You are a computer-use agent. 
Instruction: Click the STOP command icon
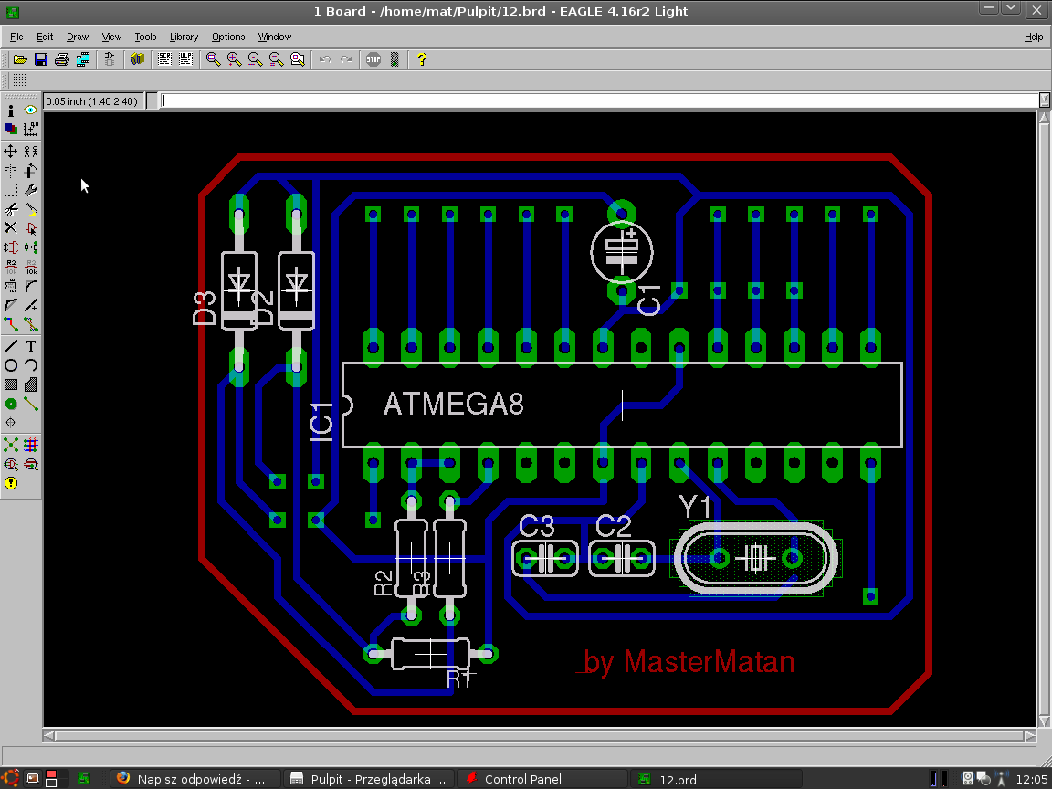[x=373, y=59]
